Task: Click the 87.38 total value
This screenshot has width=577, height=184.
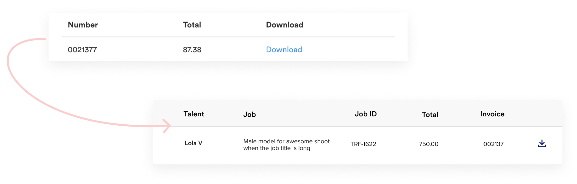Action: click(x=192, y=50)
